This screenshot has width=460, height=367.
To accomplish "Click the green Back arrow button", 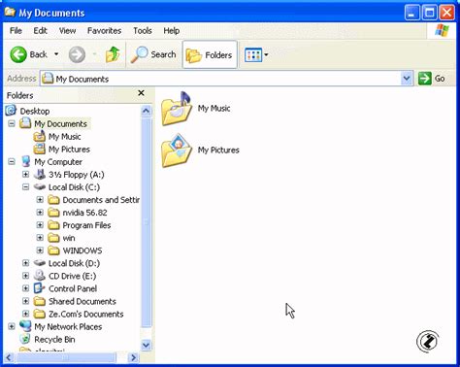I will (x=18, y=54).
